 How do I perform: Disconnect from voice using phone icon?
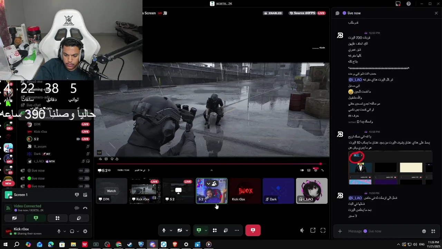click(85, 208)
